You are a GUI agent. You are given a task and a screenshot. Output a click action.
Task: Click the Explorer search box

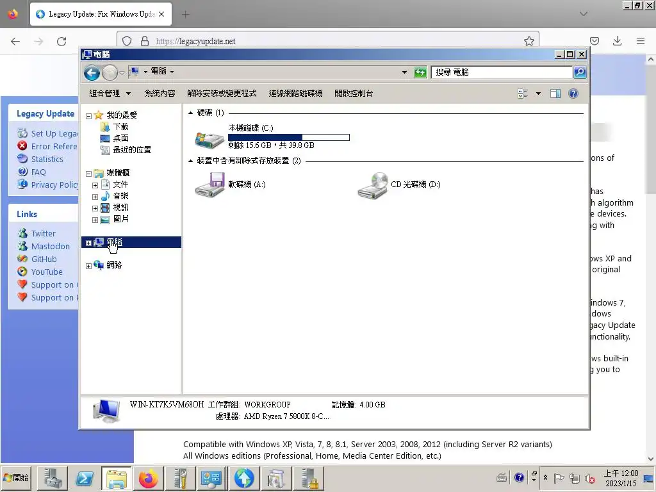[x=502, y=72]
